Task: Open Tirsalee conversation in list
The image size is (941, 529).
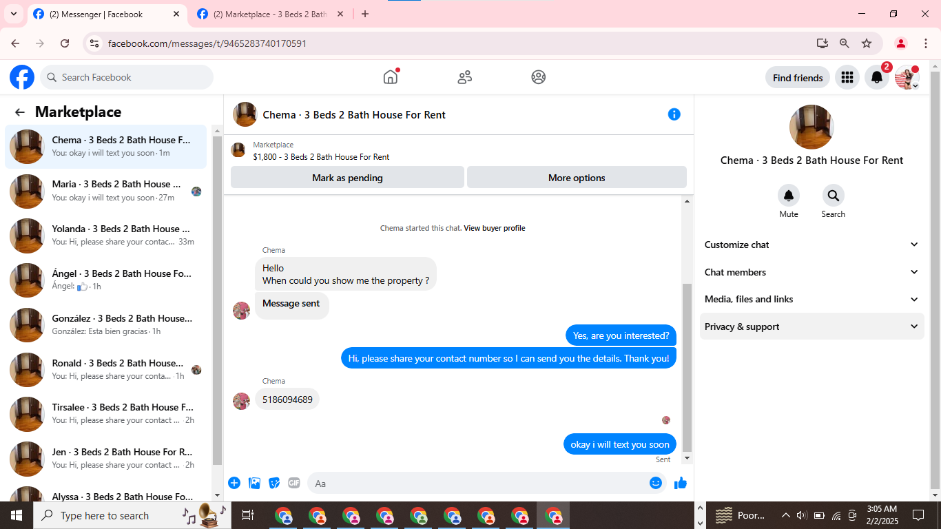Action: coord(105,414)
